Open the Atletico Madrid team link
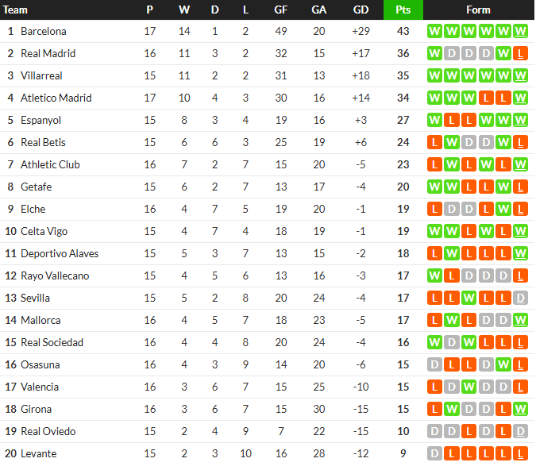 pos(56,98)
